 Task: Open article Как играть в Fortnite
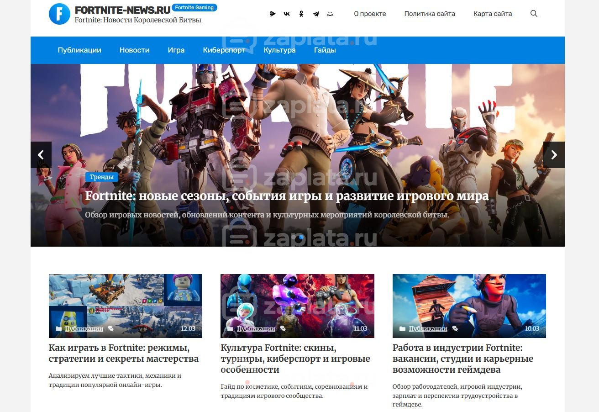coord(124,353)
